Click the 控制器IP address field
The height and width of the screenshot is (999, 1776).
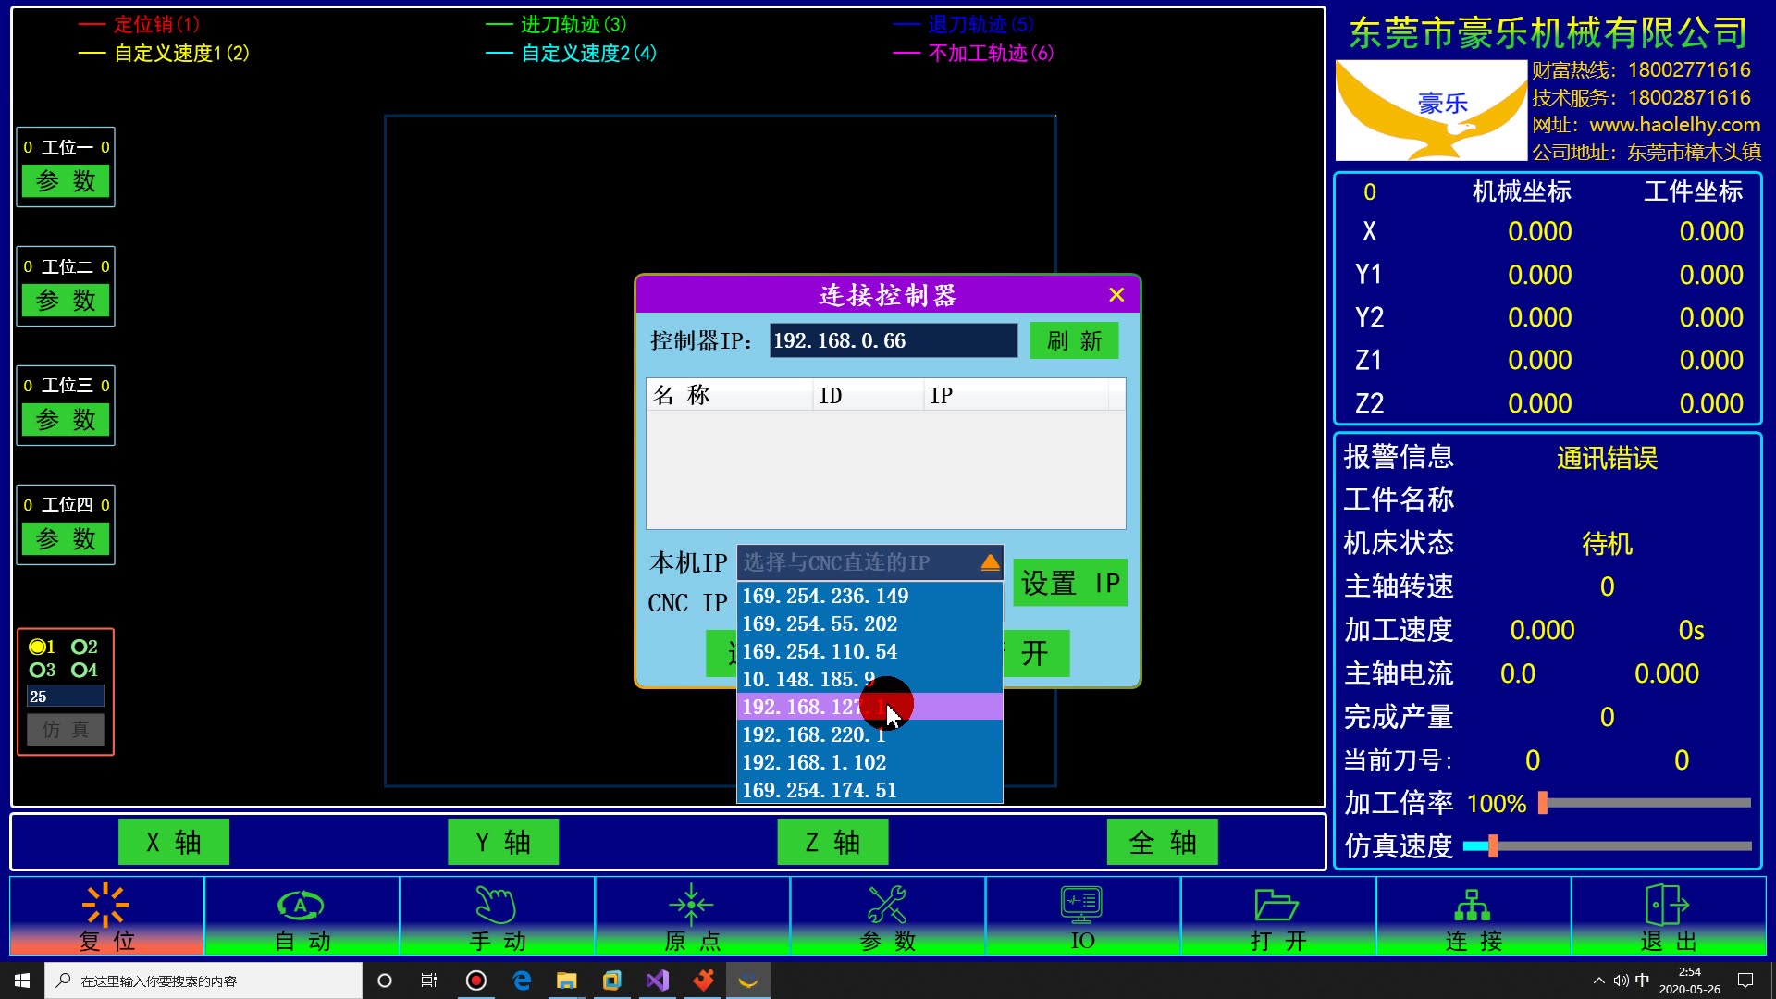click(893, 340)
